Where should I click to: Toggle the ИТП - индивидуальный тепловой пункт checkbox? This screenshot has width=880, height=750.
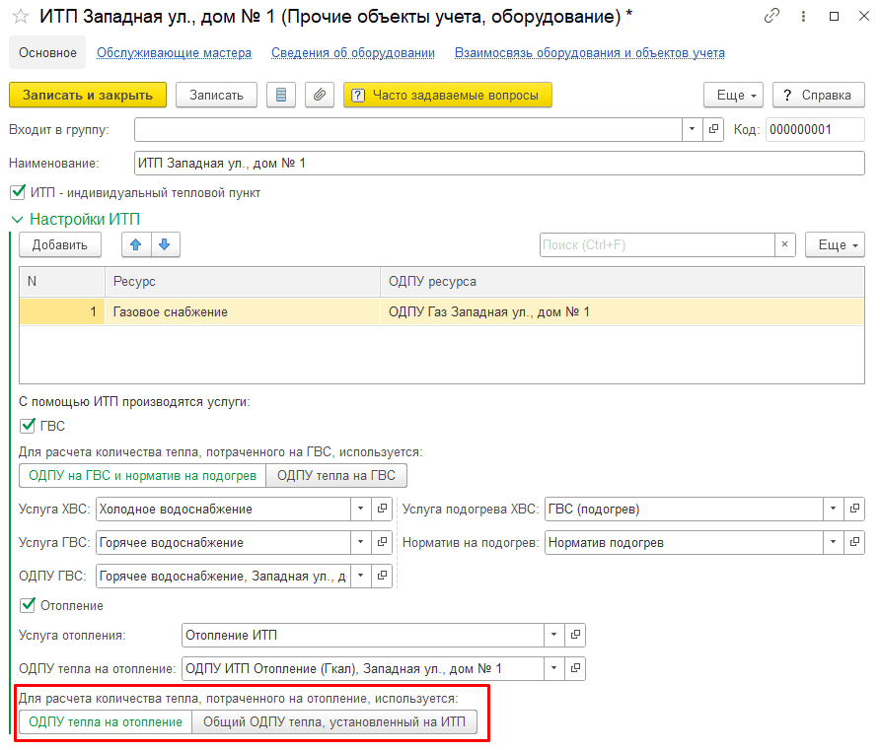coord(18,192)
